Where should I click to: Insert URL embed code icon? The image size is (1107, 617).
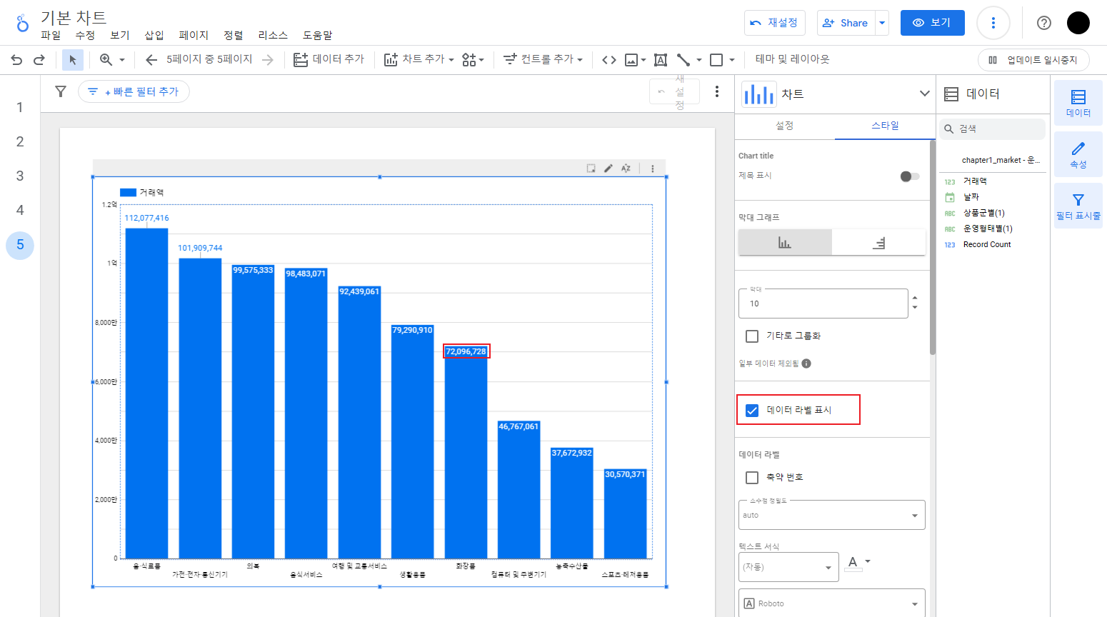609,60
